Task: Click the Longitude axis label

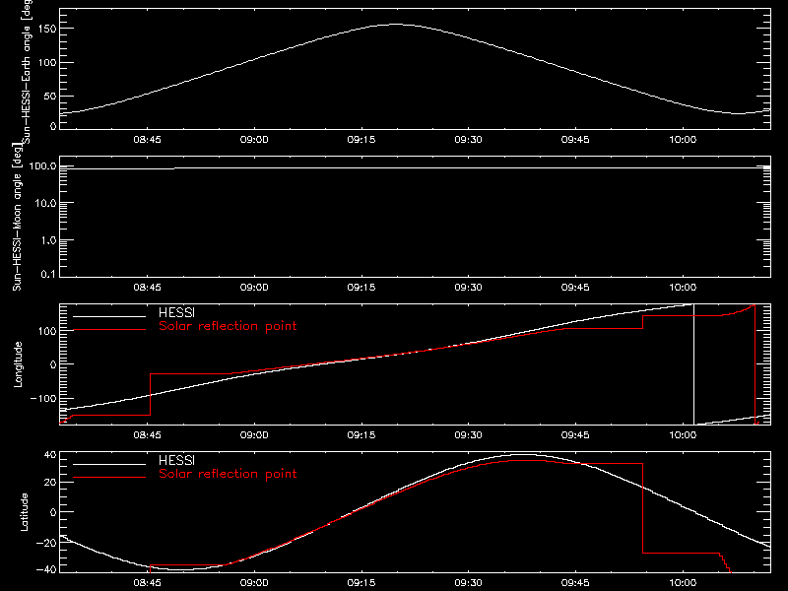Action: point(18,364)
